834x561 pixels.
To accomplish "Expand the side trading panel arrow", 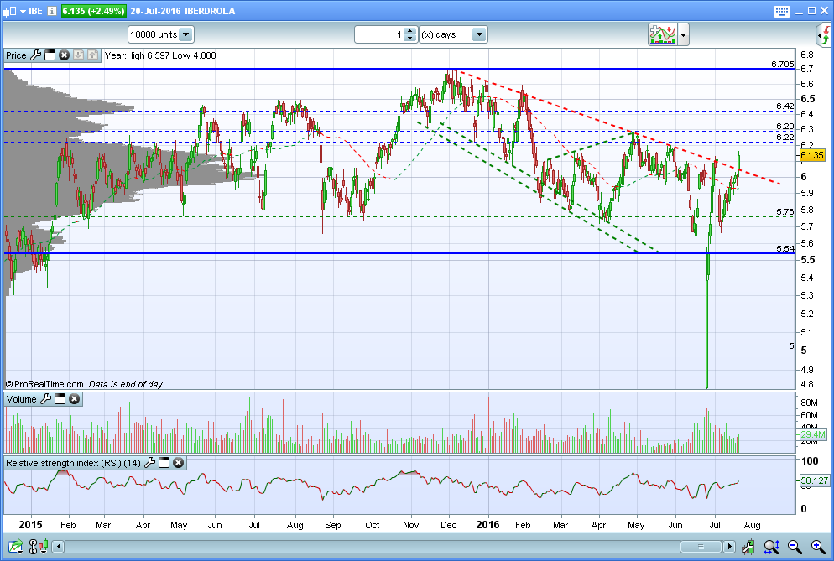I will [824, 35].
